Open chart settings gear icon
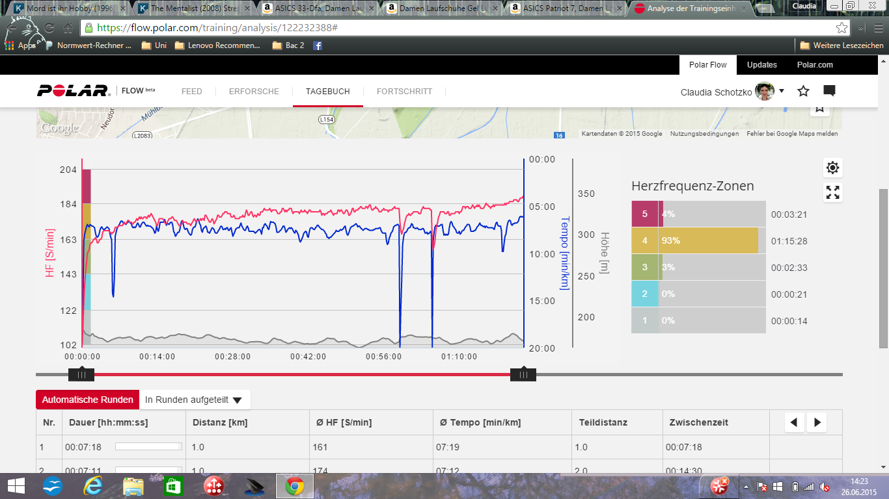The image size is (889, 499). pyautogui.click(x=832, y=168)
